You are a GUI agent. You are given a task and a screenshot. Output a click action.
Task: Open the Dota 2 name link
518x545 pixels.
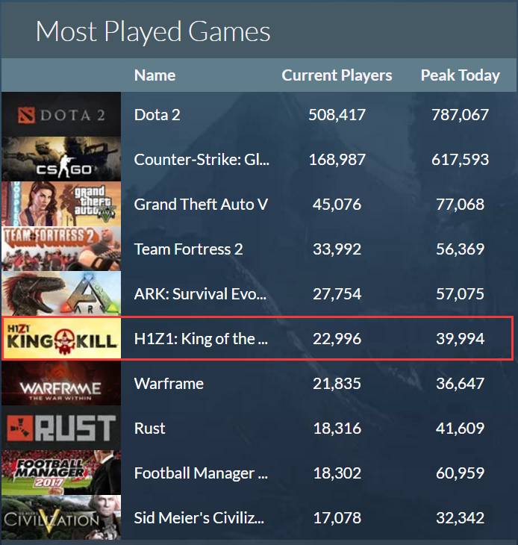pyautogui.click(x=157, y=115)
